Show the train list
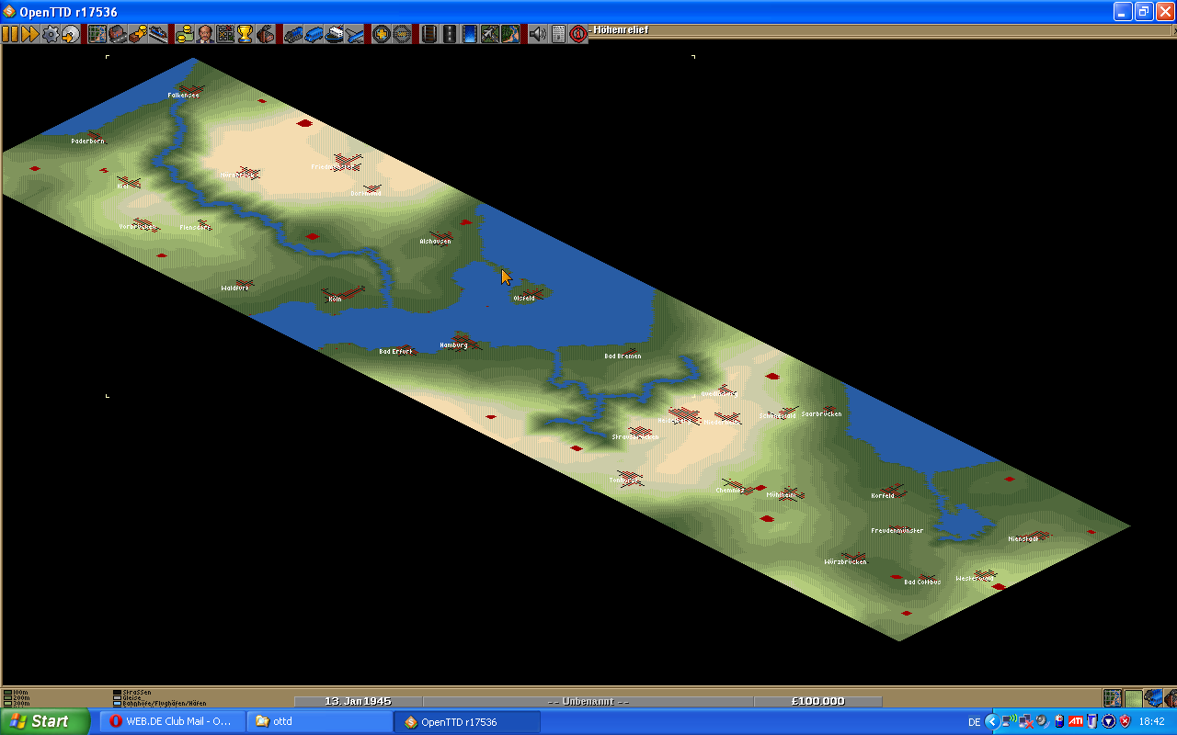Image resolution: width=1177 pixels, height=735 pixels. [x=293, y=34]
